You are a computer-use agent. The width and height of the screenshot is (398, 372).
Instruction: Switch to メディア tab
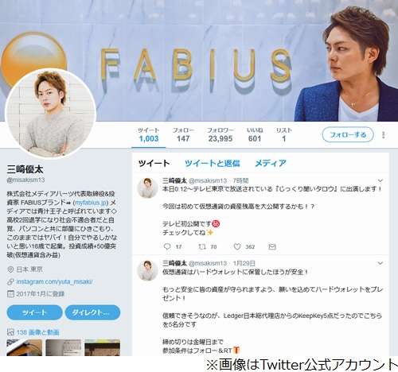271,163
